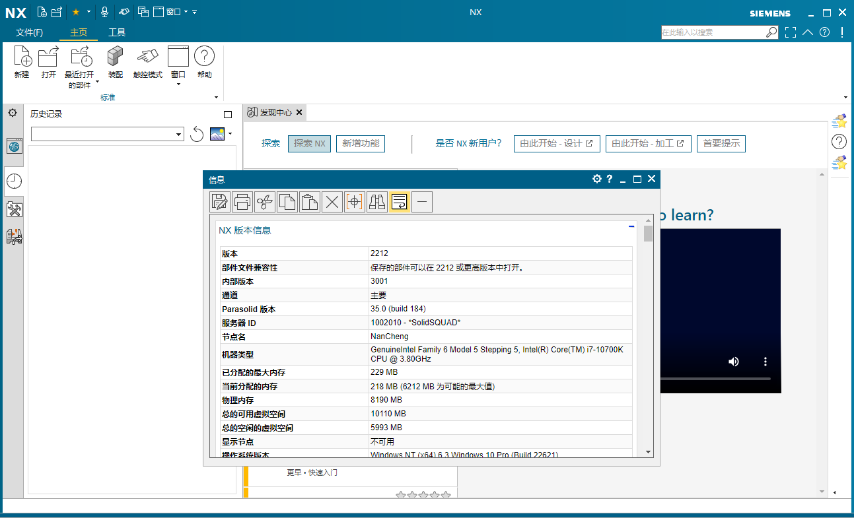This screenshot has height=518, width=854.
Task: Collapse the NX 版本信息 section minus
Action: pyautogui.click(x=631, y=226)
